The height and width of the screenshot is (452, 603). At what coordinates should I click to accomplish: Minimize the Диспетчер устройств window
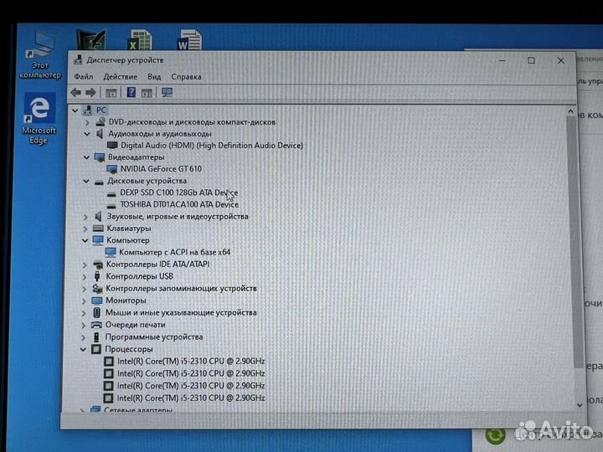click(502, 60)
